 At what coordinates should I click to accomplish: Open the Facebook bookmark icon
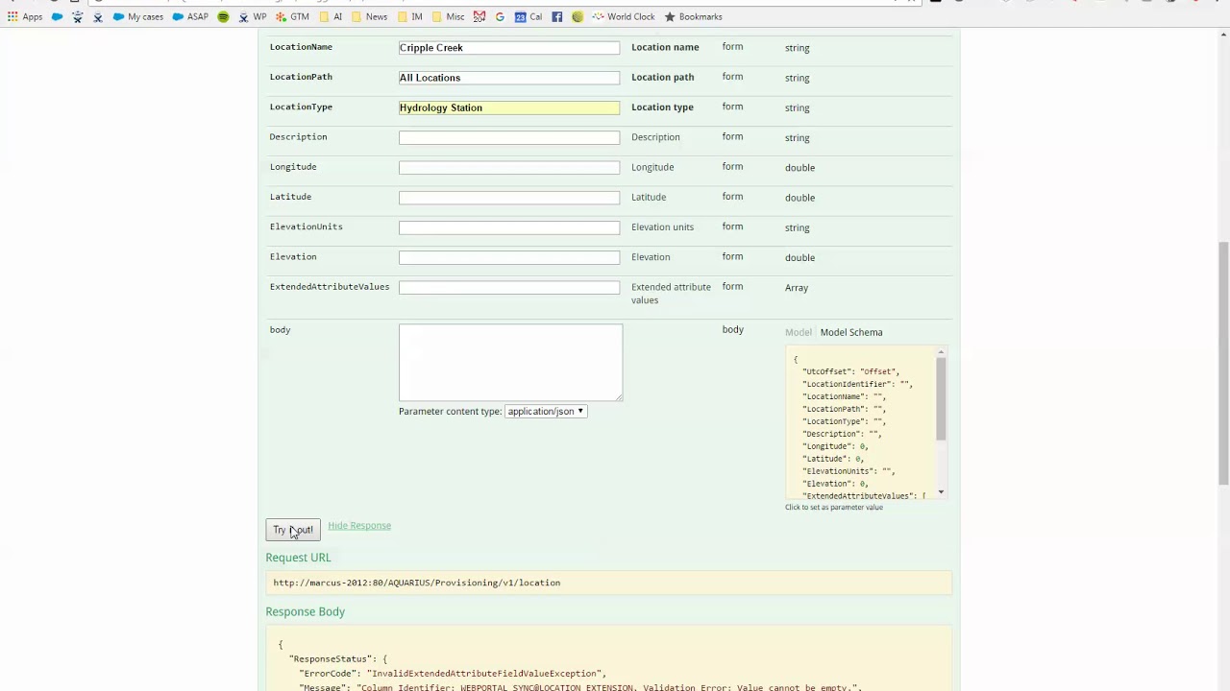point(557,16)
